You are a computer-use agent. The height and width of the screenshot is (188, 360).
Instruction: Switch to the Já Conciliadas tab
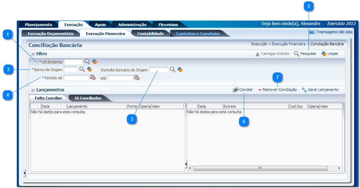[88, 98]
